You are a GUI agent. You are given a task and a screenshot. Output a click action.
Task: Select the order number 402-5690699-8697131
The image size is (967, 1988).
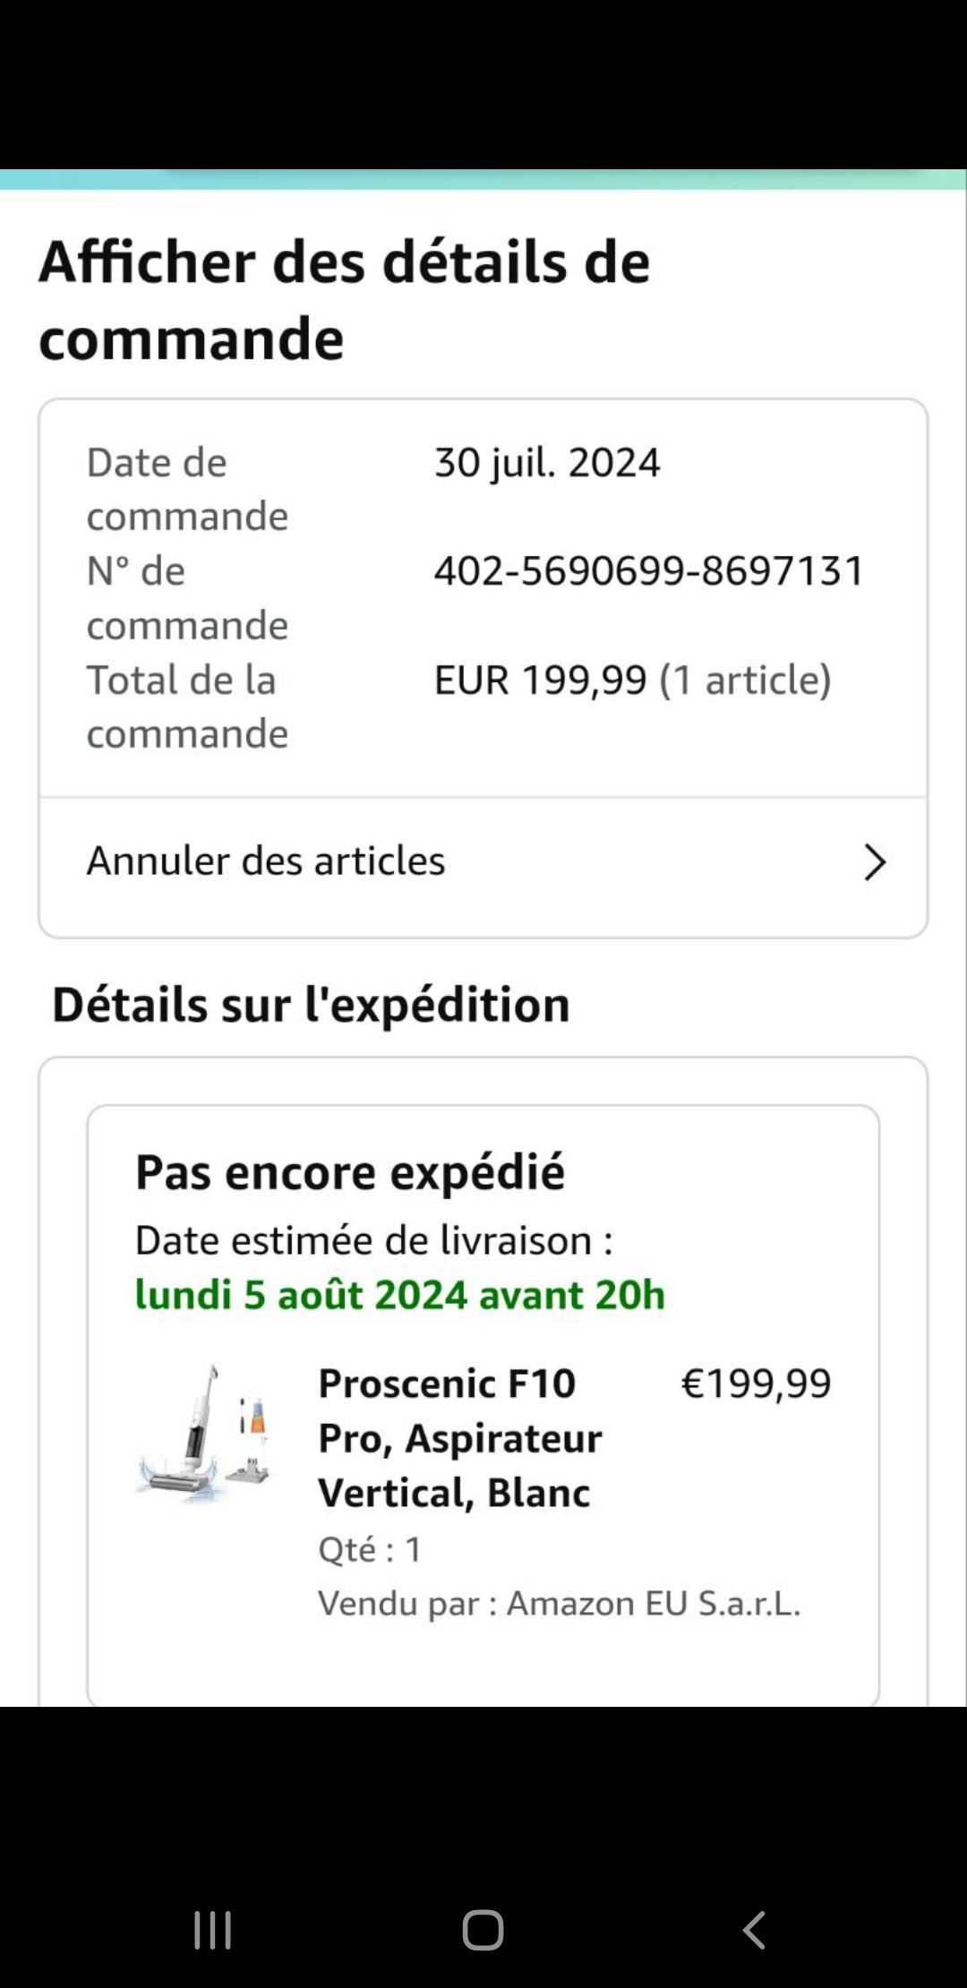[649, 571]
